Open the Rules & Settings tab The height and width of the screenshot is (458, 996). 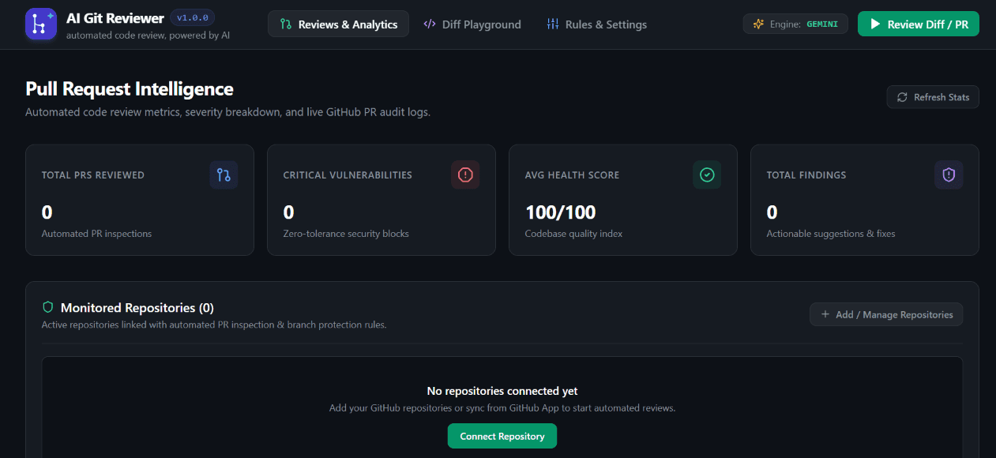click(596, 24)
